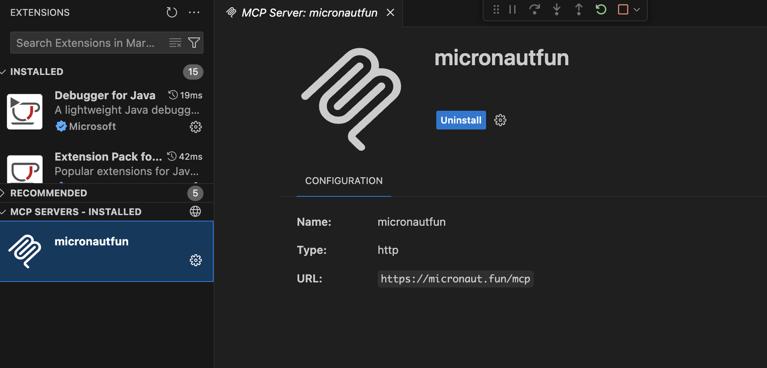Open Extensions views and more actions menu

[x=194, y=12]
